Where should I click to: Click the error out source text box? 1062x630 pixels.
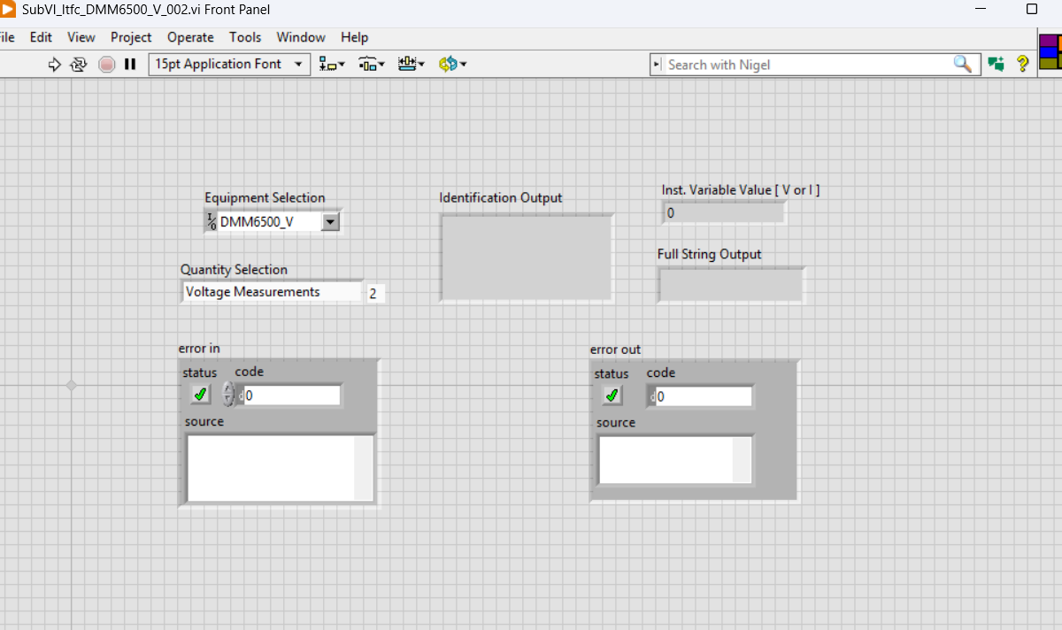[x=666, y=460]
